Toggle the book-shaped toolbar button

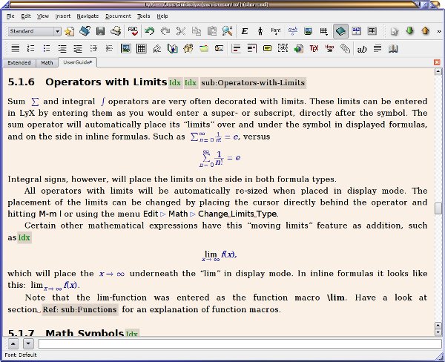(340, 31)
